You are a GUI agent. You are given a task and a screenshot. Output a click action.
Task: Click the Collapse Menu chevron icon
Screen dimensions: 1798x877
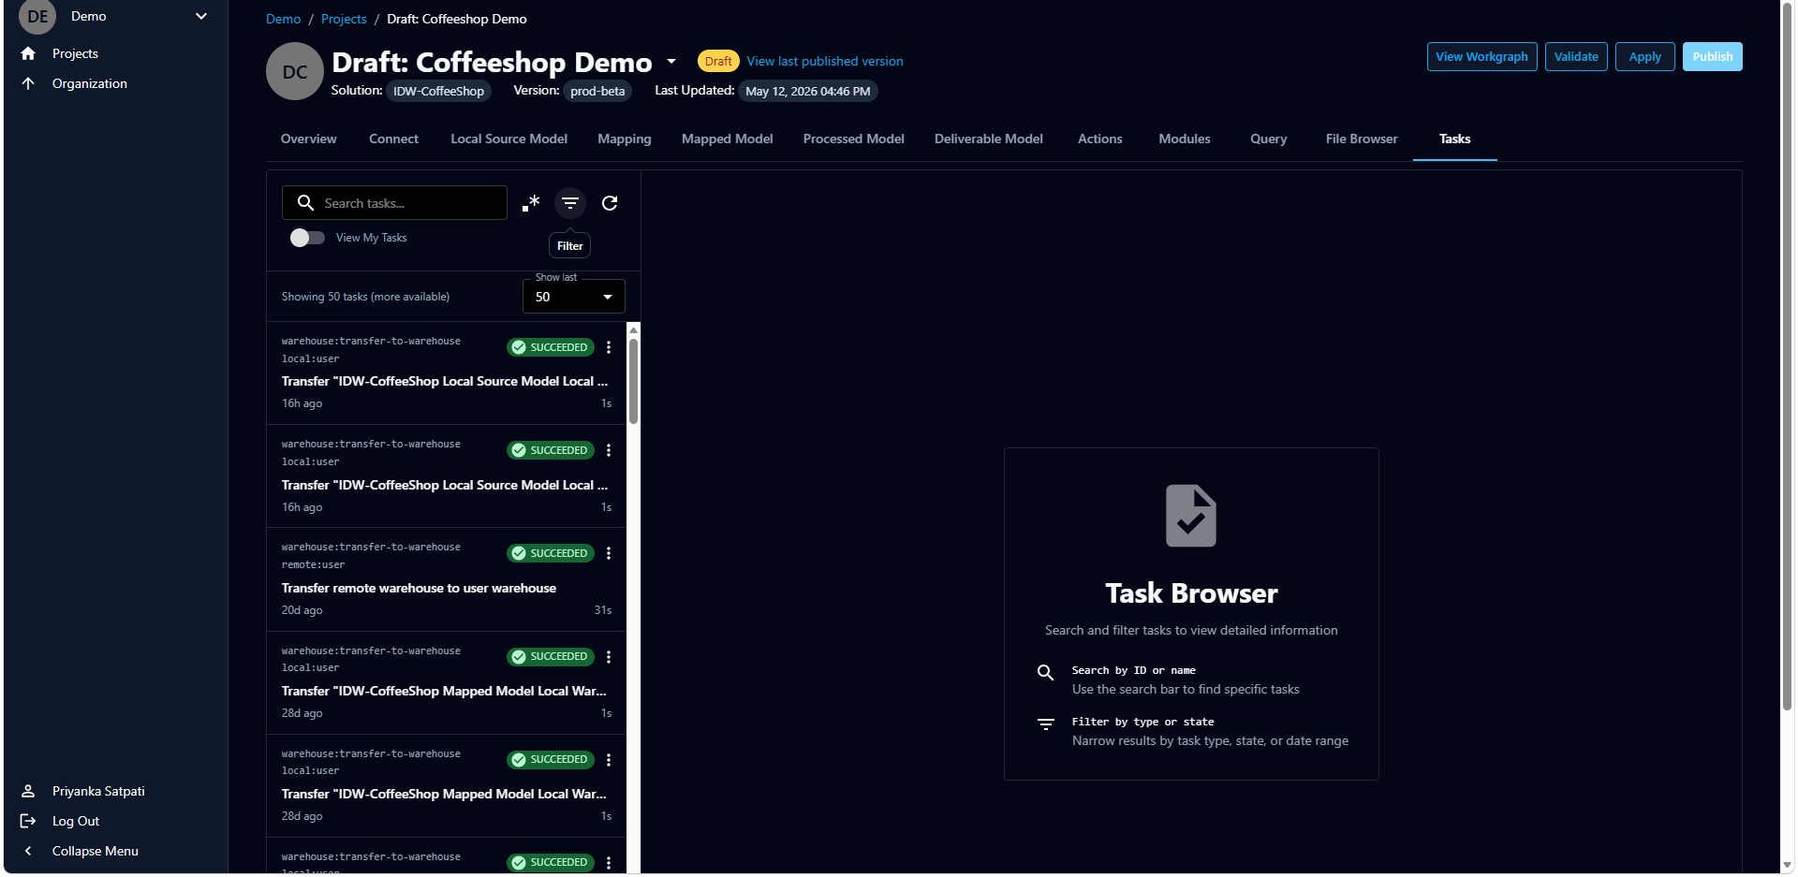click(28, 851)
